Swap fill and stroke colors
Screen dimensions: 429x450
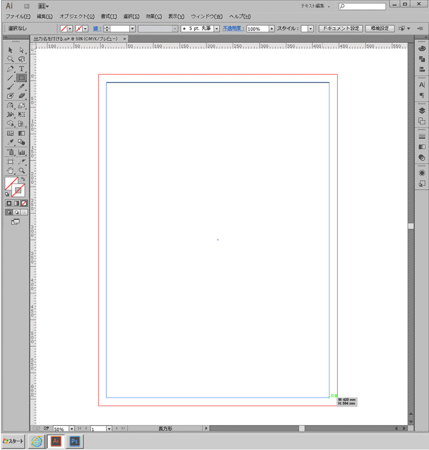click(x=23, y=179)
